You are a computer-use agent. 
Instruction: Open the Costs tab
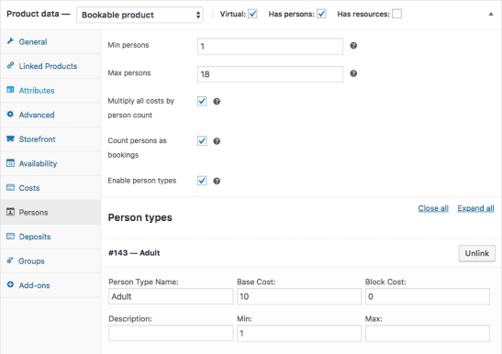point(29,188)
